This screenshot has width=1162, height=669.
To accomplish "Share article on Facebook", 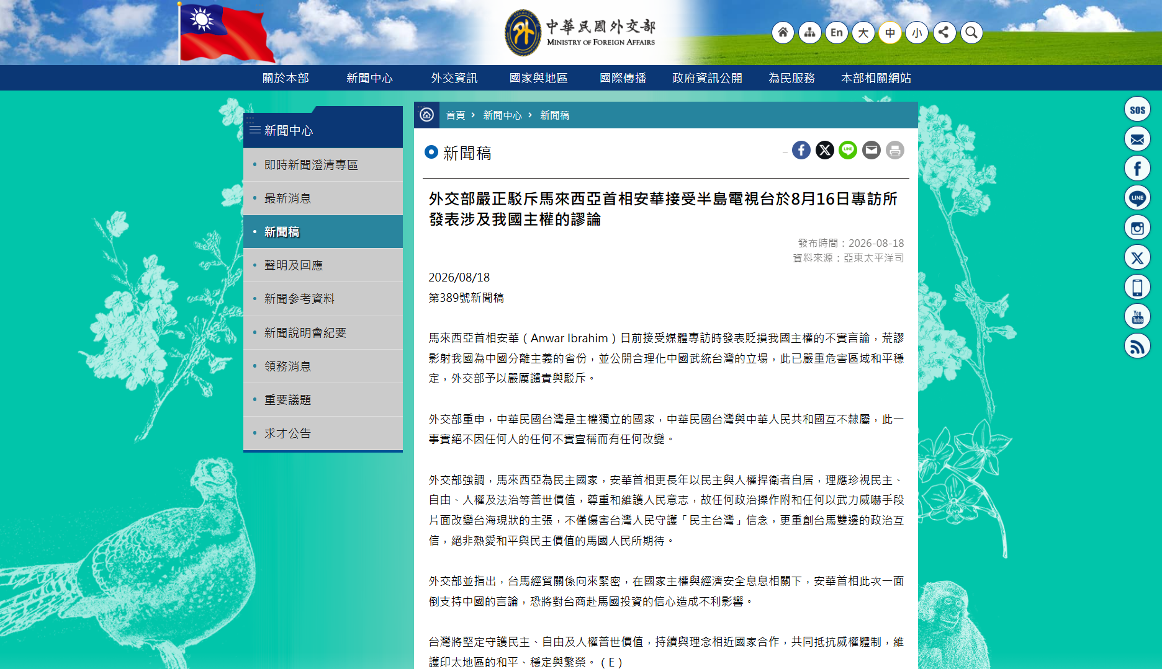I will pos(801,150).
